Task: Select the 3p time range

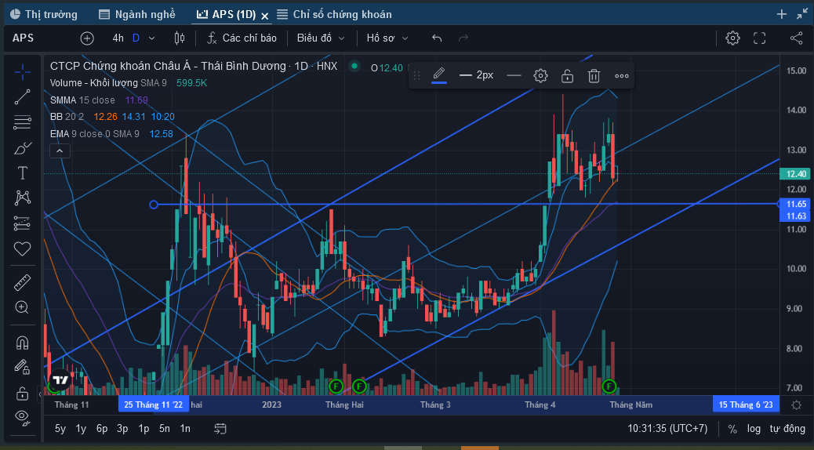Action: 122,429
